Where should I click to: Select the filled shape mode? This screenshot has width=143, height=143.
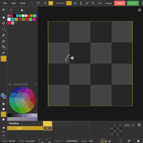coord(51,3)
